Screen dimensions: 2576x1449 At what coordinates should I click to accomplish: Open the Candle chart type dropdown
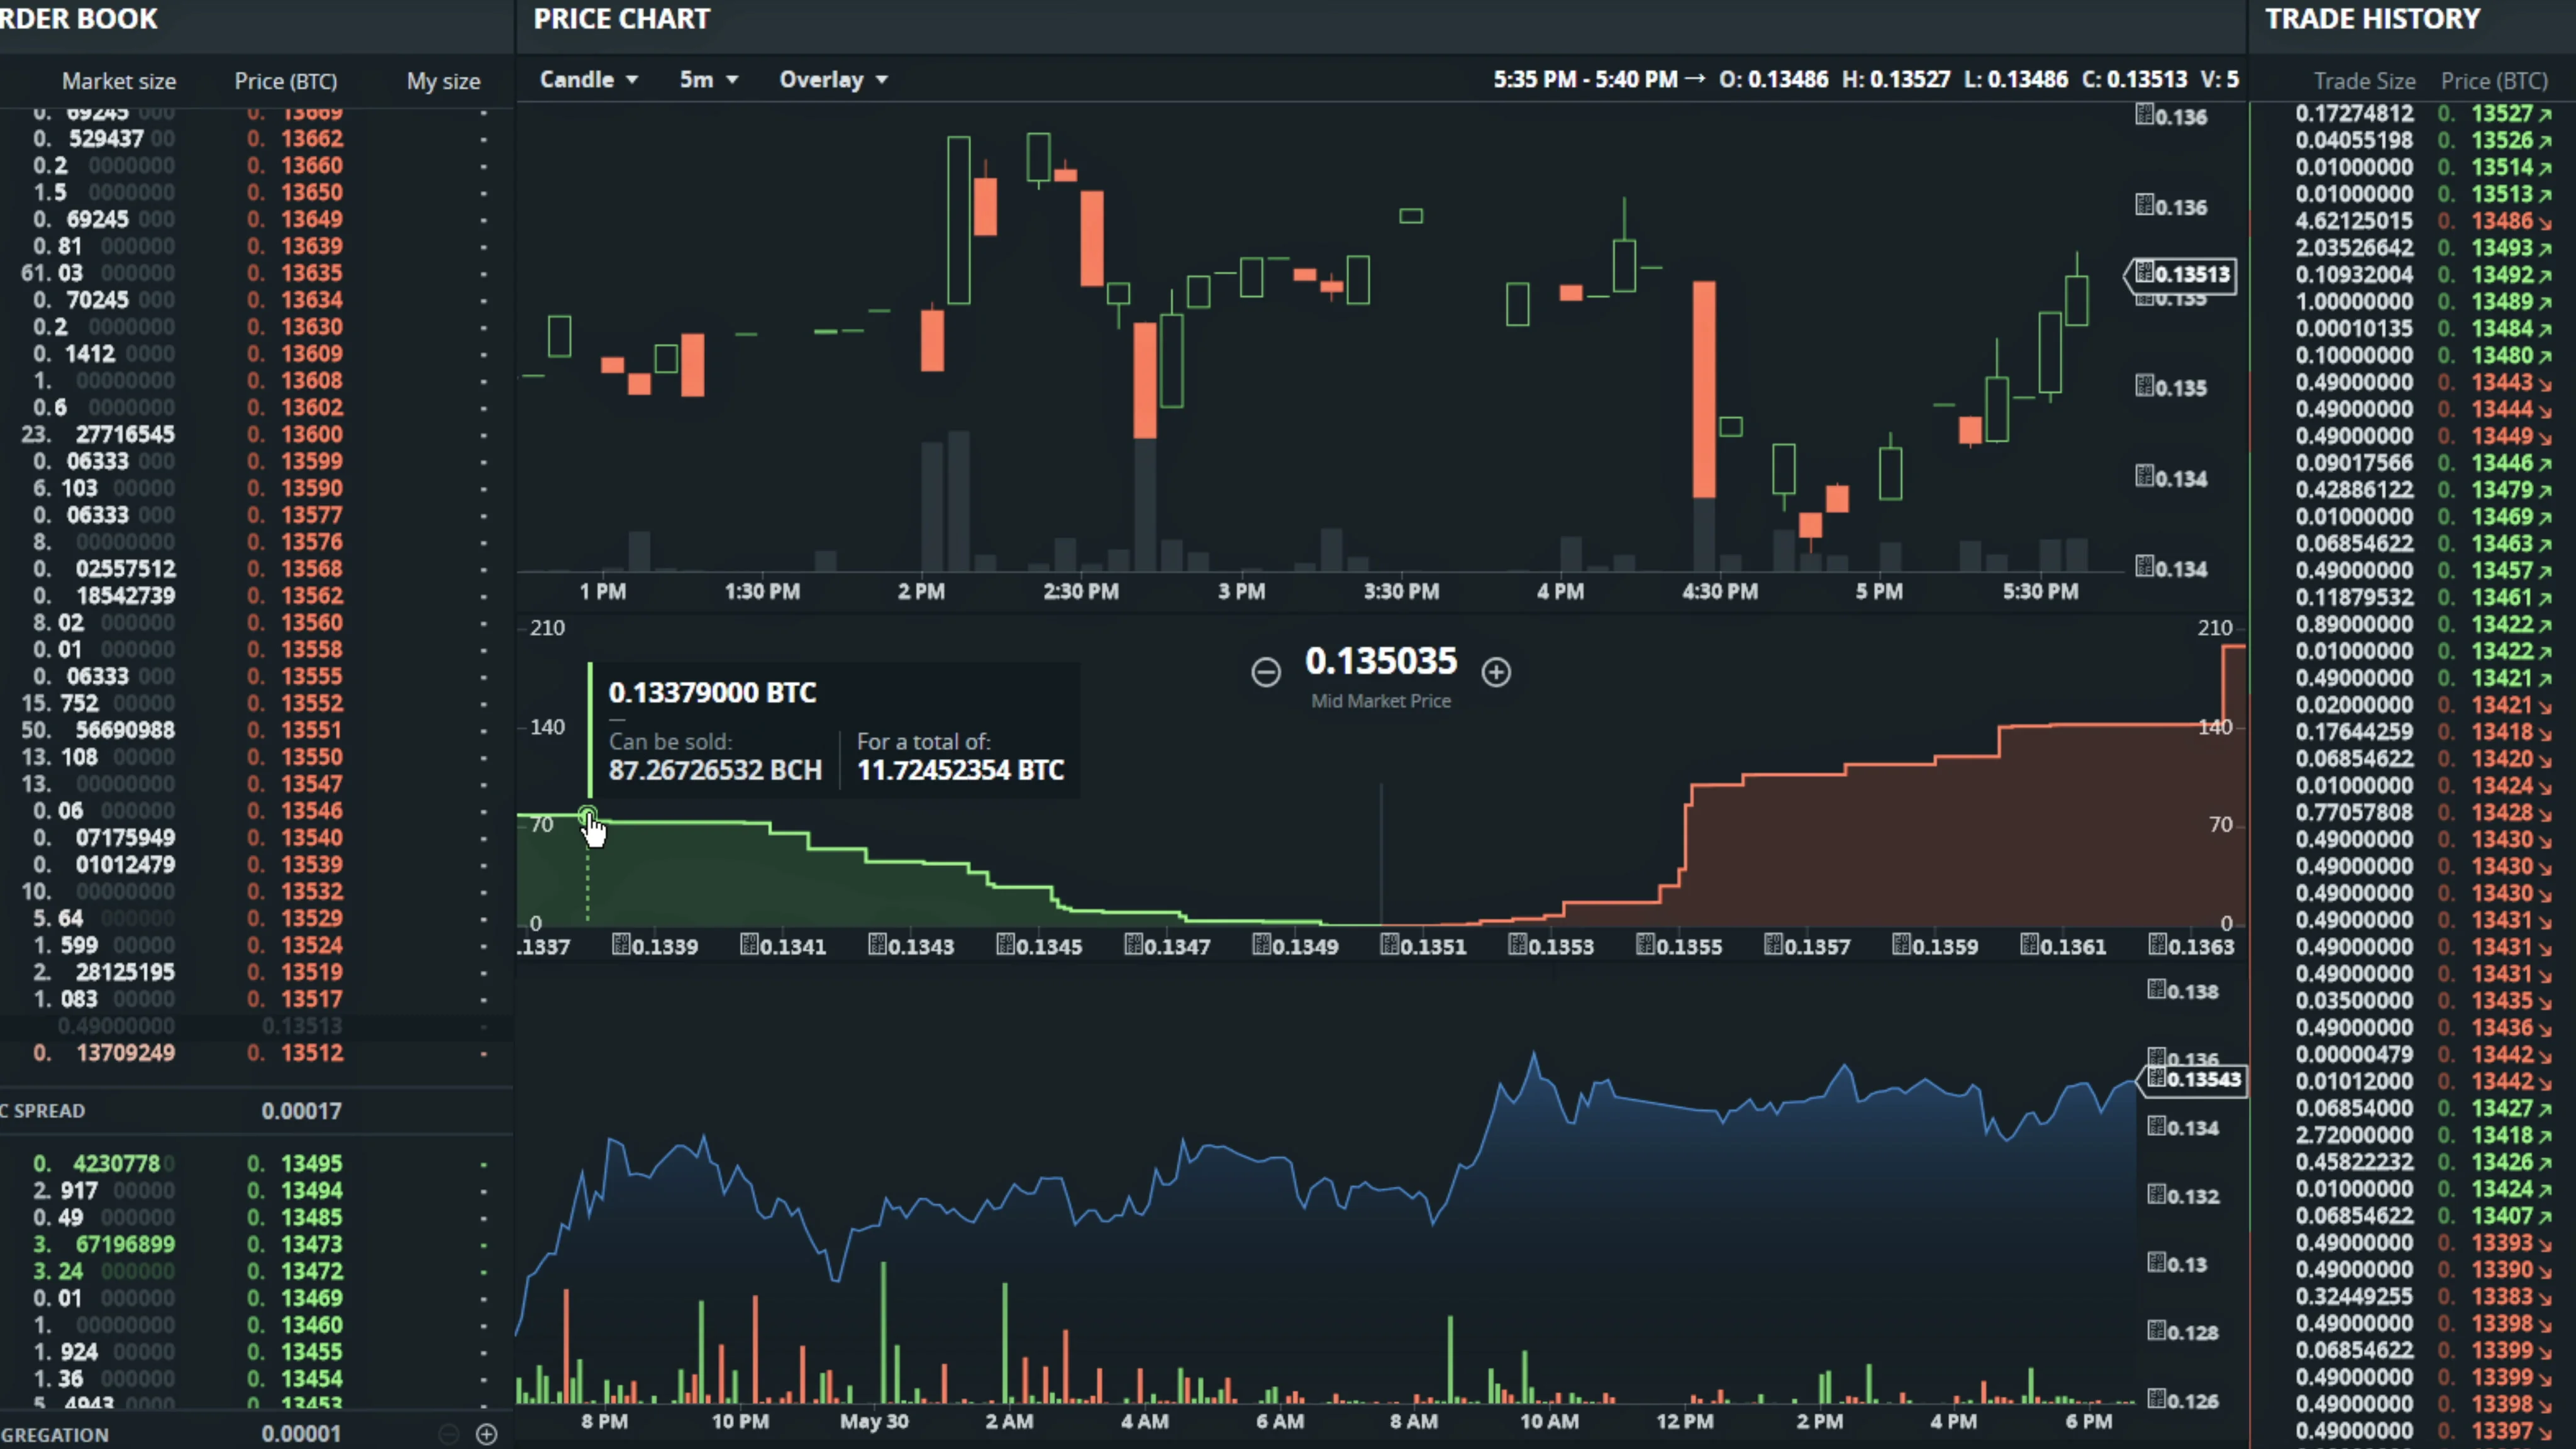[x=588, y=80]
